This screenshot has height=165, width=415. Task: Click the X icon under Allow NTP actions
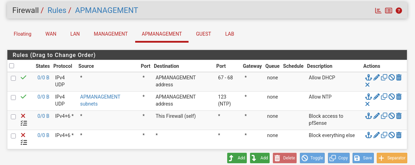click(x=367, y=104)
